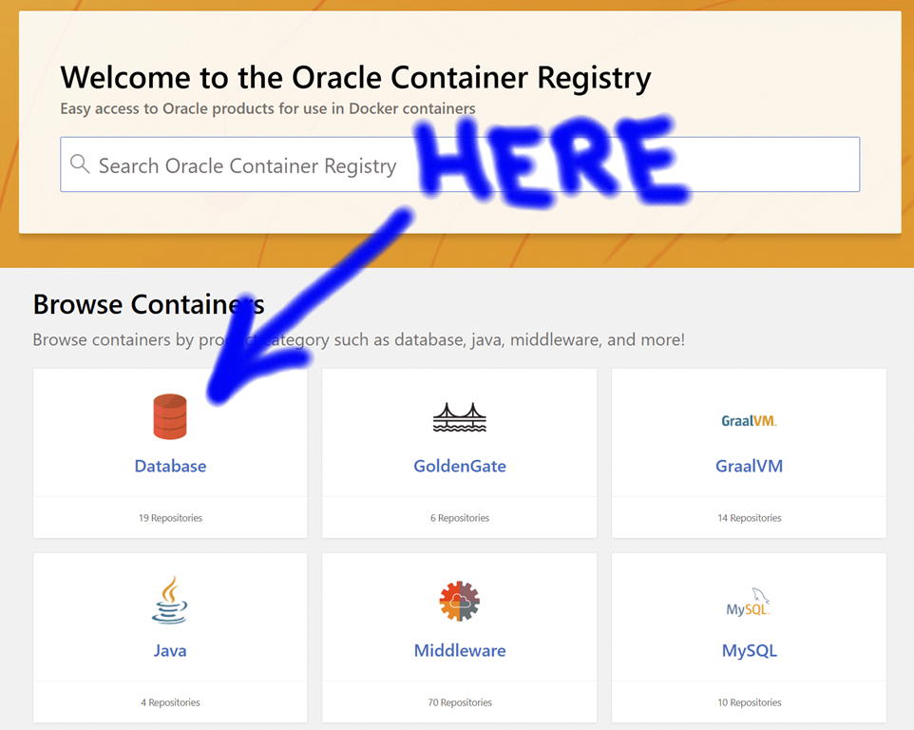
Task: Browse the MySQL category link
Action: coord(749,650)
